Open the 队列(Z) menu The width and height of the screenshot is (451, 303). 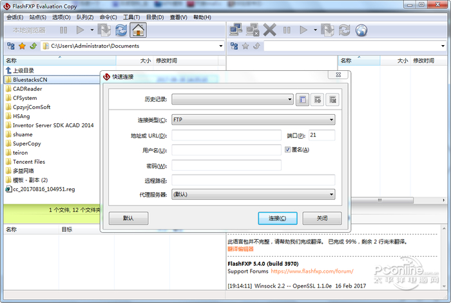[x=85, y=17]
